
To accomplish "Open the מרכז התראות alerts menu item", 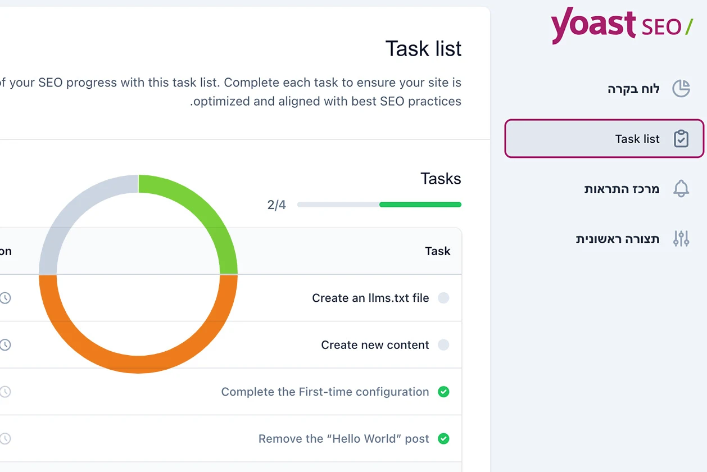I will (x=622, y=189).
